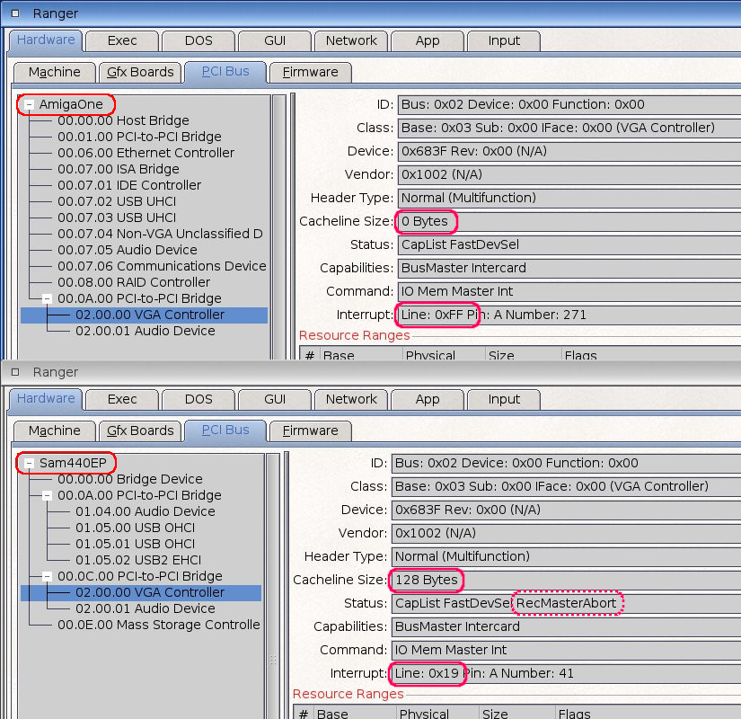Collapse the 00.0C.00 PCI-to-PCI Bridge node
This screenshot has width=741, height=719.
[35, 576]
